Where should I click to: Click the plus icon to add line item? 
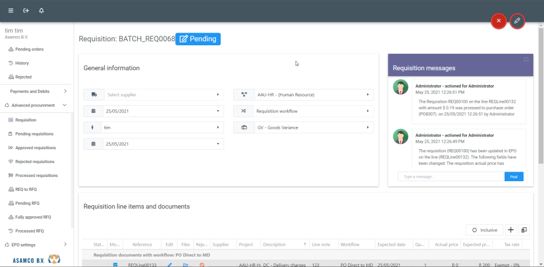pos(510,230)
